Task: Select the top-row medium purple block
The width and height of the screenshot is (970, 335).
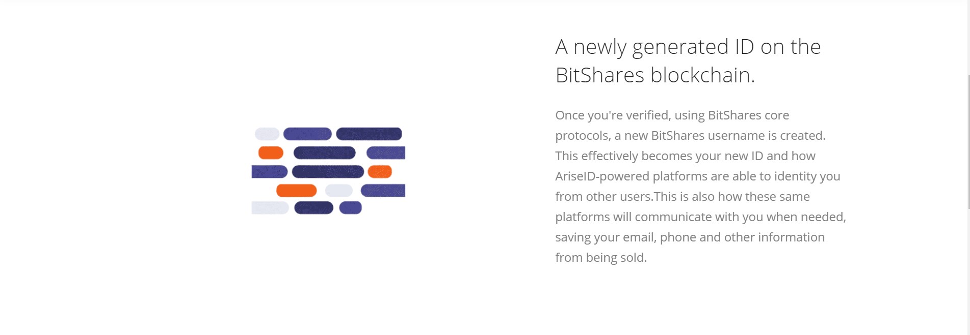Action: coord(307,134)
